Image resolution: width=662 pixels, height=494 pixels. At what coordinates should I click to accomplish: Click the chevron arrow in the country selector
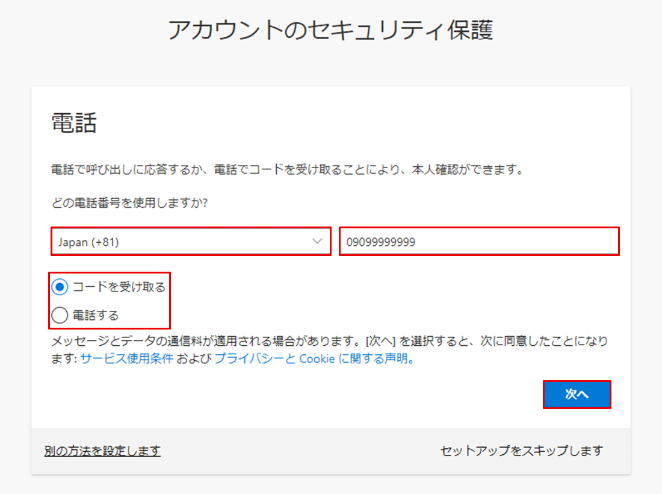[317, 242]
